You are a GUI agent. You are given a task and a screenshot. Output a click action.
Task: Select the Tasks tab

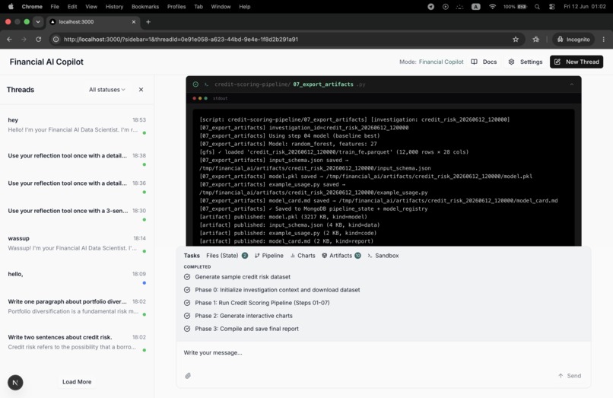(192, 256)
